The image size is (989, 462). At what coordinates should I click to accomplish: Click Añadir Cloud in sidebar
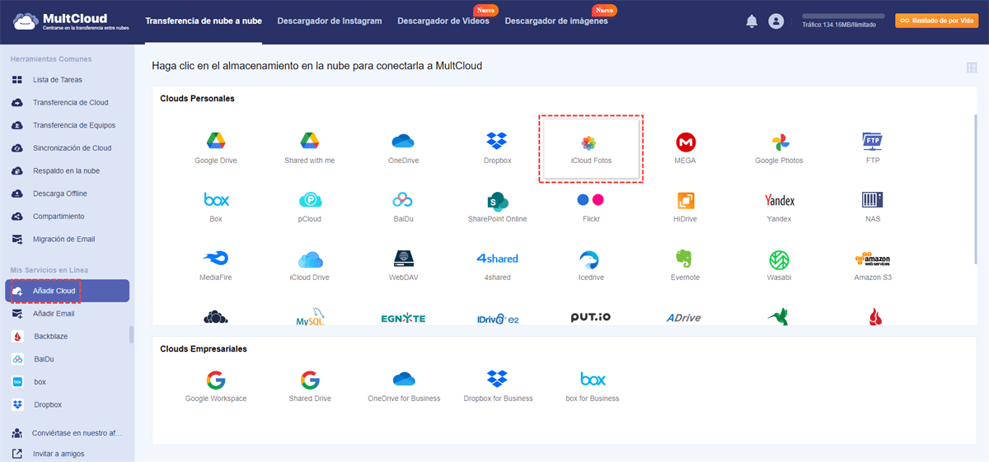[68, 291]
